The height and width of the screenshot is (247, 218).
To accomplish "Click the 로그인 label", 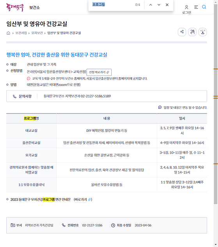I will [186, 12].
